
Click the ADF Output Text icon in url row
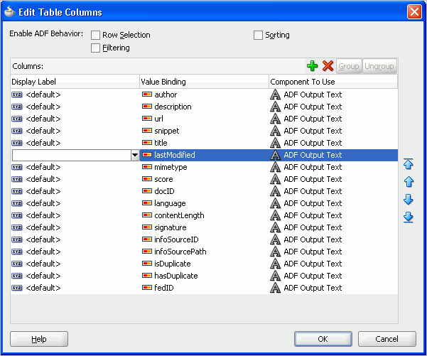(276, 119)
